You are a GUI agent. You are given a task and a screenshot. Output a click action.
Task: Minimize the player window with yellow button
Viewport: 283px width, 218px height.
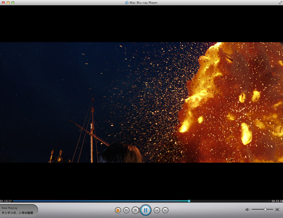pos(8,3)
